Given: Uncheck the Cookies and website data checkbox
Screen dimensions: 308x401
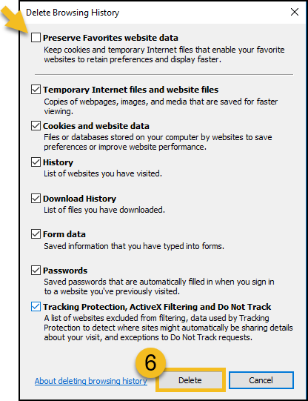Looking at the screenshot, I should point(36,125).
